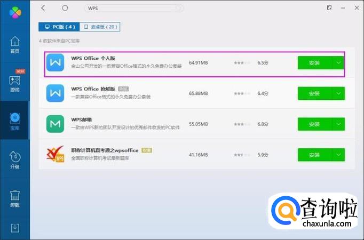This screenshot has height=240, width=364.
Task: Install WPS Office 个人版
Action: point(314,63)
